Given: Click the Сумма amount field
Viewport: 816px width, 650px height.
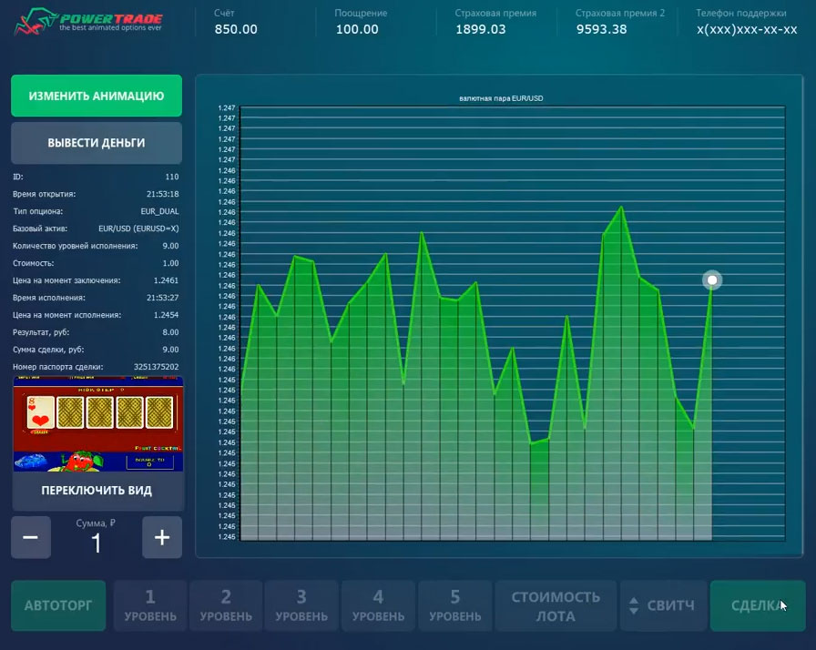Looking at the screenshot, I should pyautogui.click(x=96, y=543).
